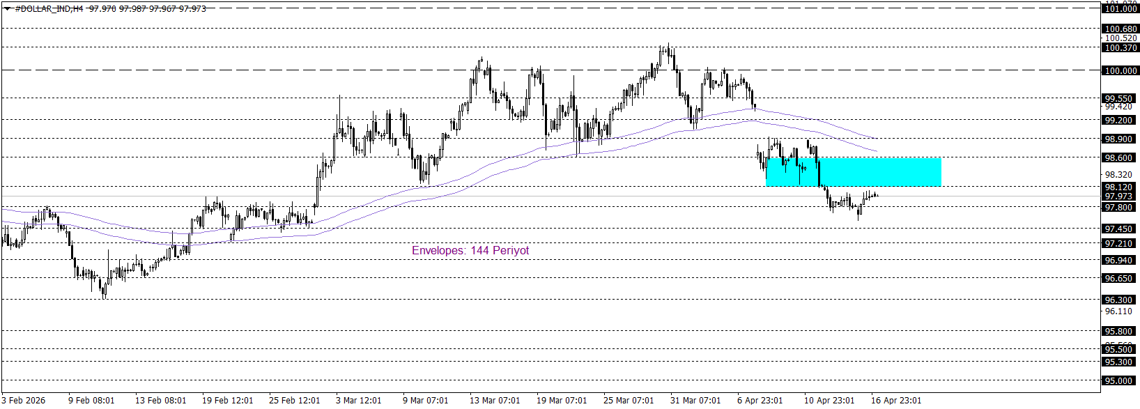
Task: Click the '25 Mar 07:01' time axis label
Action: 629,401
